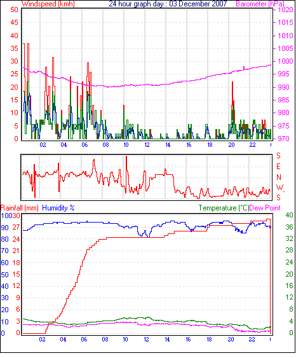Click the 40 temperature scale value

point(289,215)
